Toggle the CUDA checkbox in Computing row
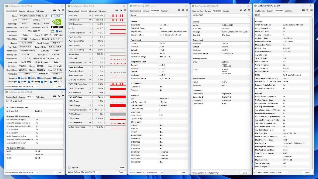The image size is (318, 179). pyautogui.click(x=30, y=78)
